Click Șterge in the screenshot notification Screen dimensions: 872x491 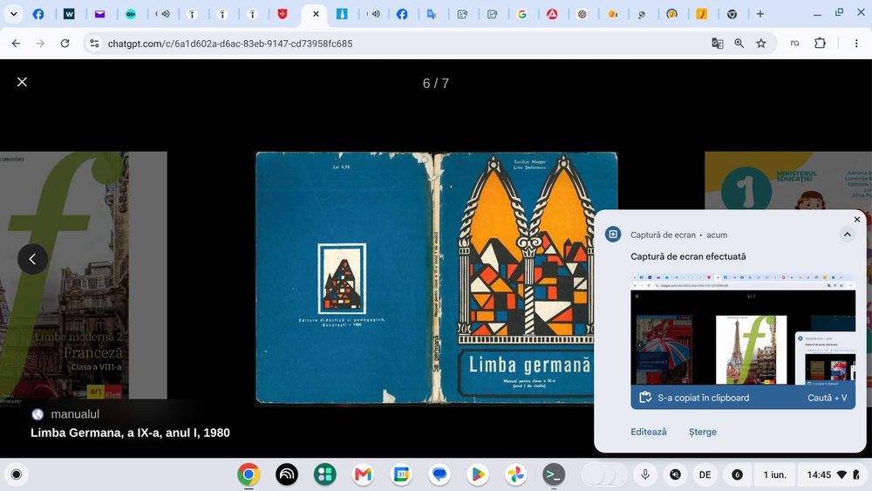[x=702, y=432]
